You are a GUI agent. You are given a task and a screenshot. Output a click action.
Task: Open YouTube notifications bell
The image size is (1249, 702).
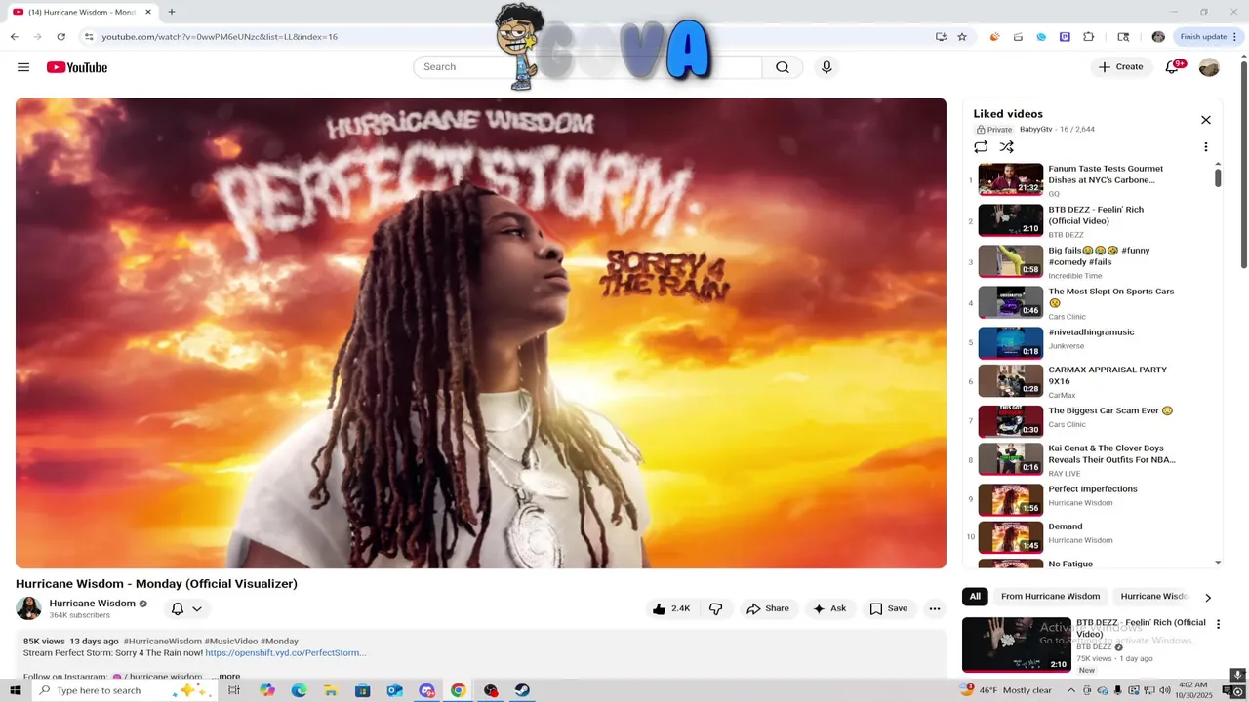coord(1173,67)
